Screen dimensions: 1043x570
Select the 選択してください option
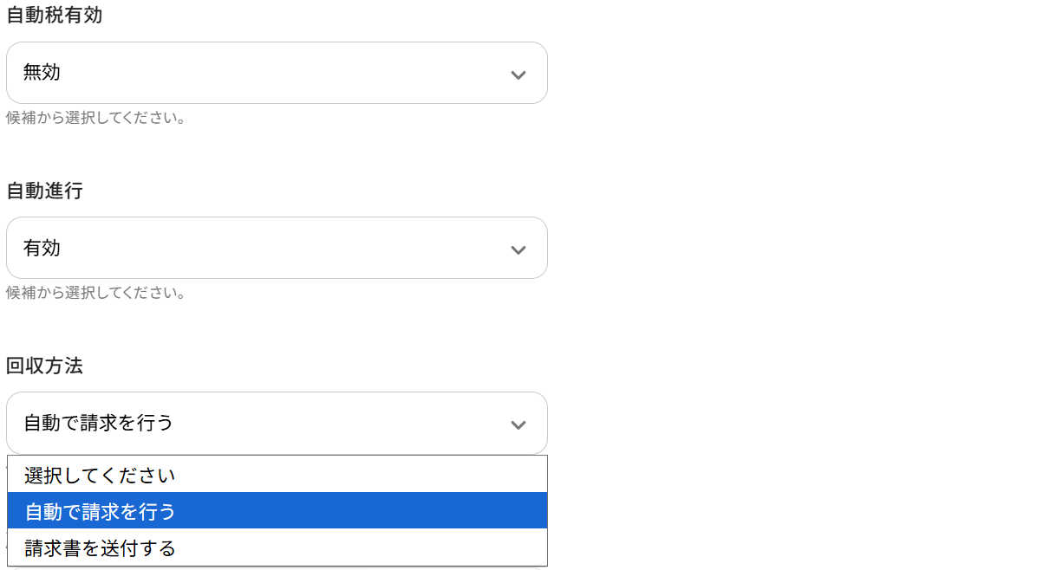click(x=100, y=475)
